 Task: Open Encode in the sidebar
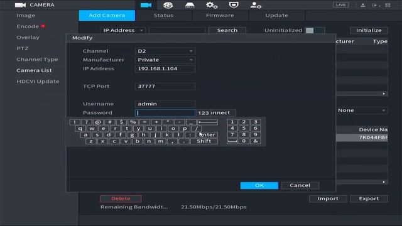[28, 26]
